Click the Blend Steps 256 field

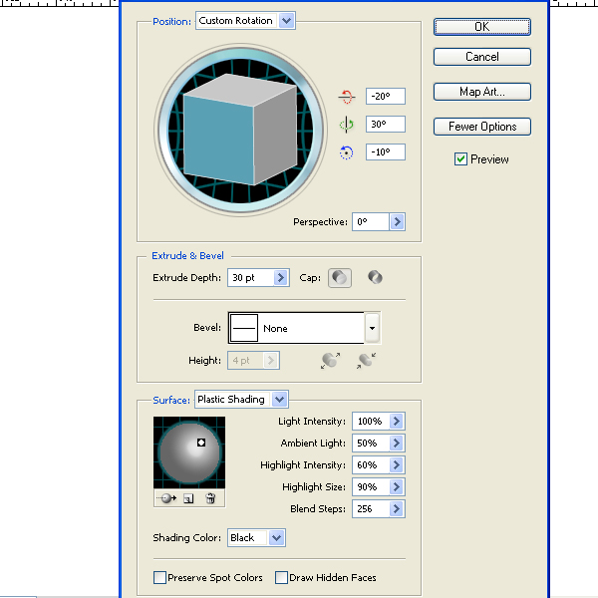click(371, 508)
